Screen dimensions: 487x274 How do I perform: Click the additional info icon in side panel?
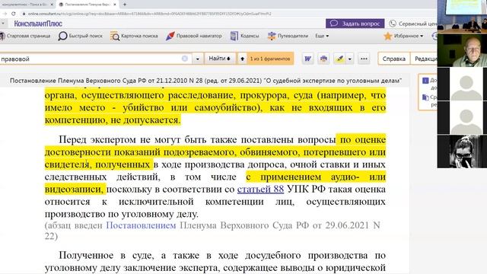click(425, 81)
